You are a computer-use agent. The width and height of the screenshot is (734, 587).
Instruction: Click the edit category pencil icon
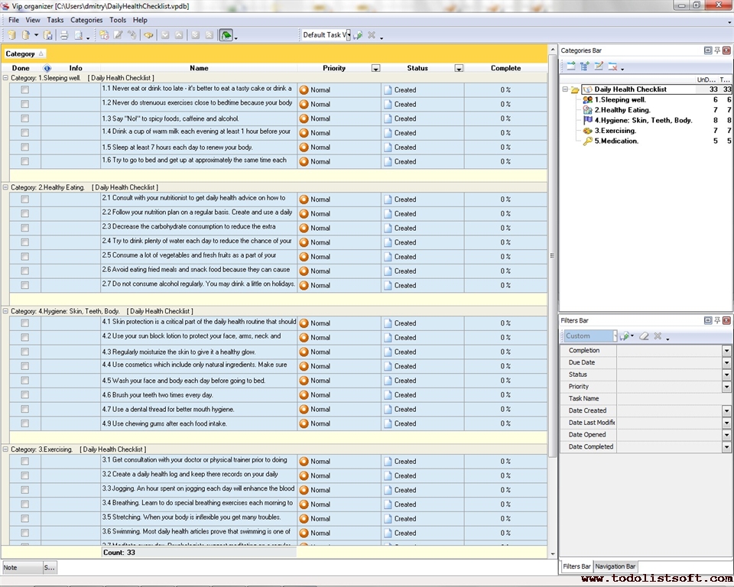point(599,66)
